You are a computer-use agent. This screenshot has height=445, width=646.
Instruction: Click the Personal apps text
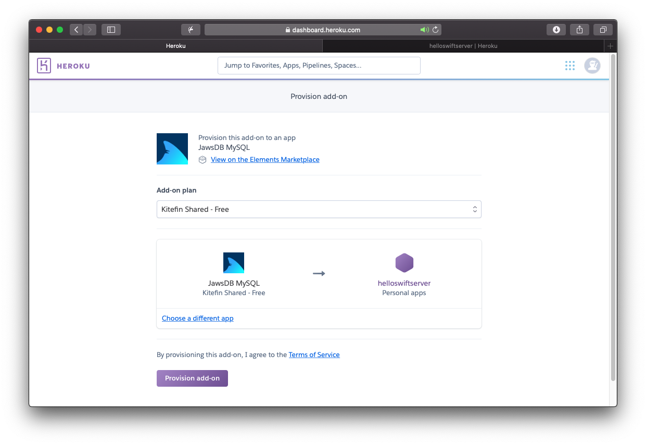coord(404,293)
